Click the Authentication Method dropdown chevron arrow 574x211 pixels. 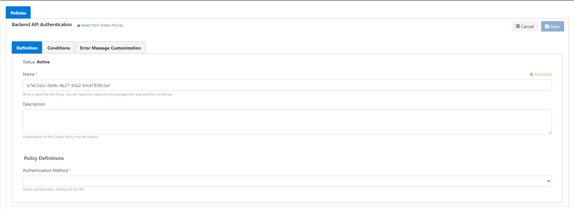coord(548,181)
